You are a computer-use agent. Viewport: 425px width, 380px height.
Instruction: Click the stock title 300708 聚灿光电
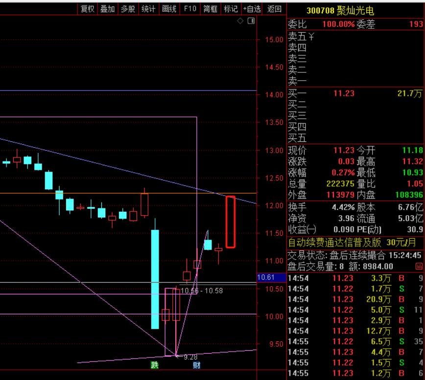click(340, 11)
